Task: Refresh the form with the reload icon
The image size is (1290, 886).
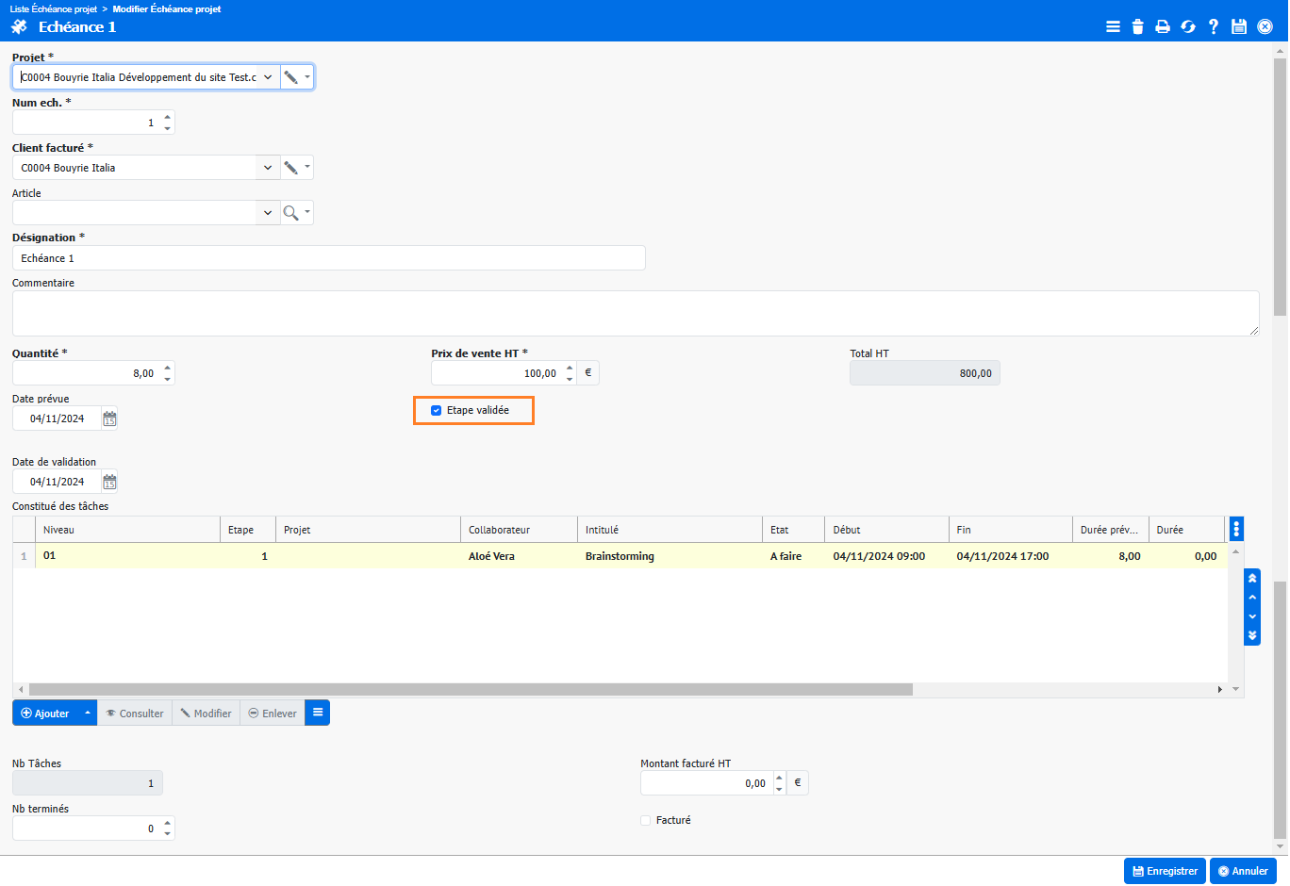Action: coord(1188,26)
